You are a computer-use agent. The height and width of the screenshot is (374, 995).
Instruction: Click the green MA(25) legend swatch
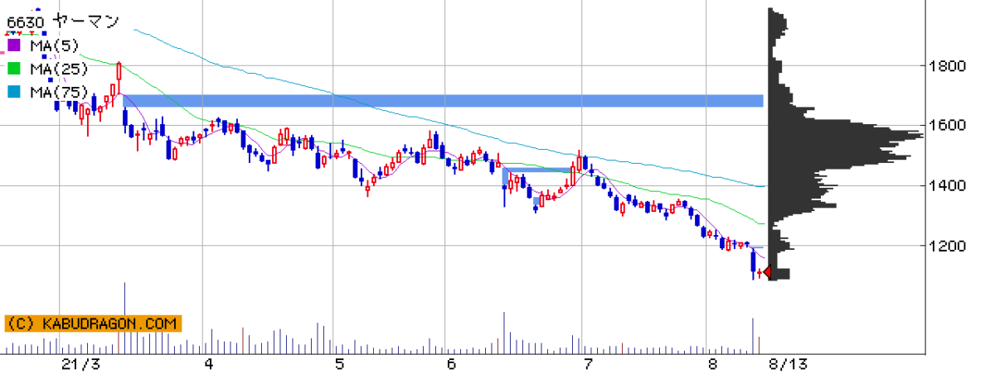[x=14, y=69]
